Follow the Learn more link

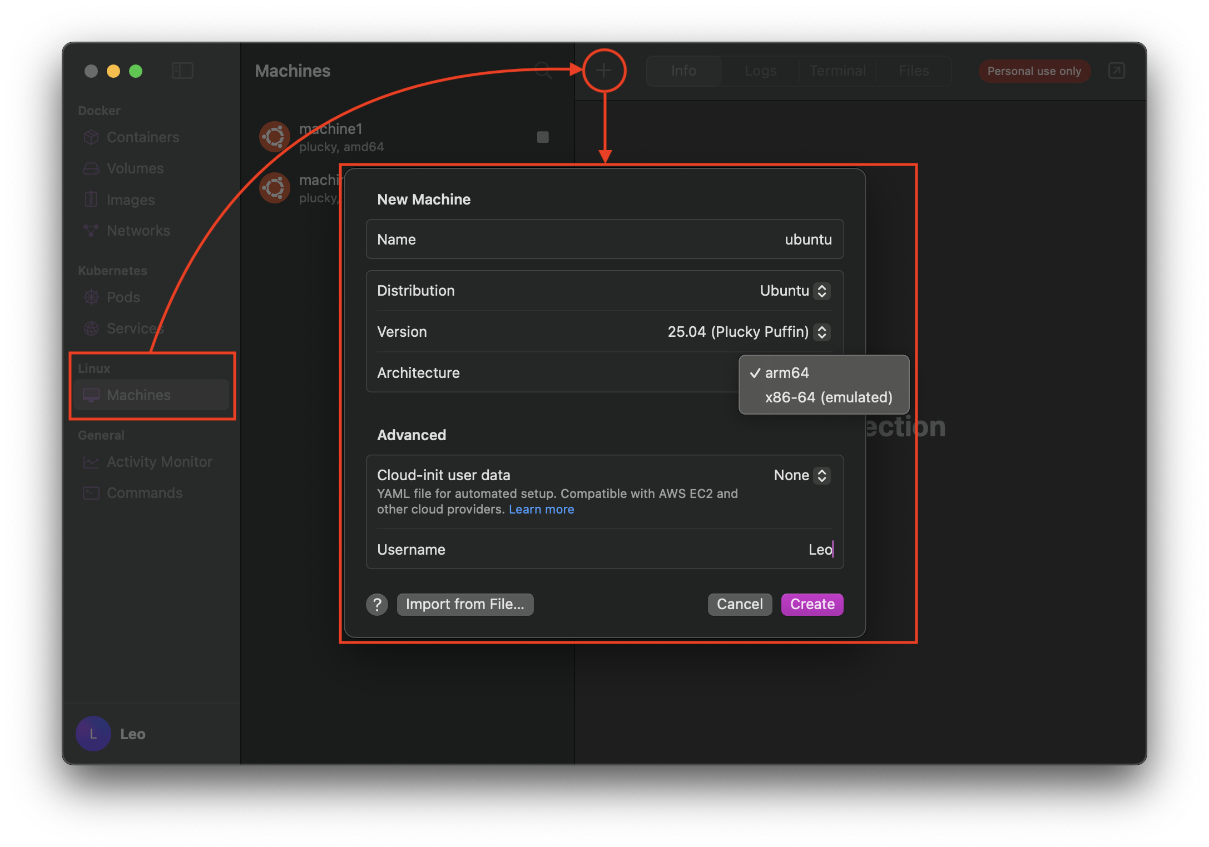coord(541,509)
